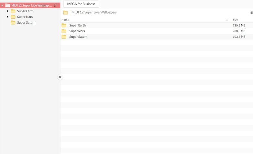Click the sort order icon in the sidebar header
The width and height of the screenshot is (253, 154).
click(56, 5)
